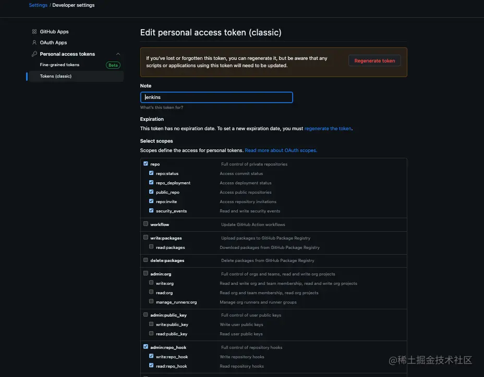The image size is (484, 377).
Task: Toggle the security_events scope off
Action: coord(151,211)
